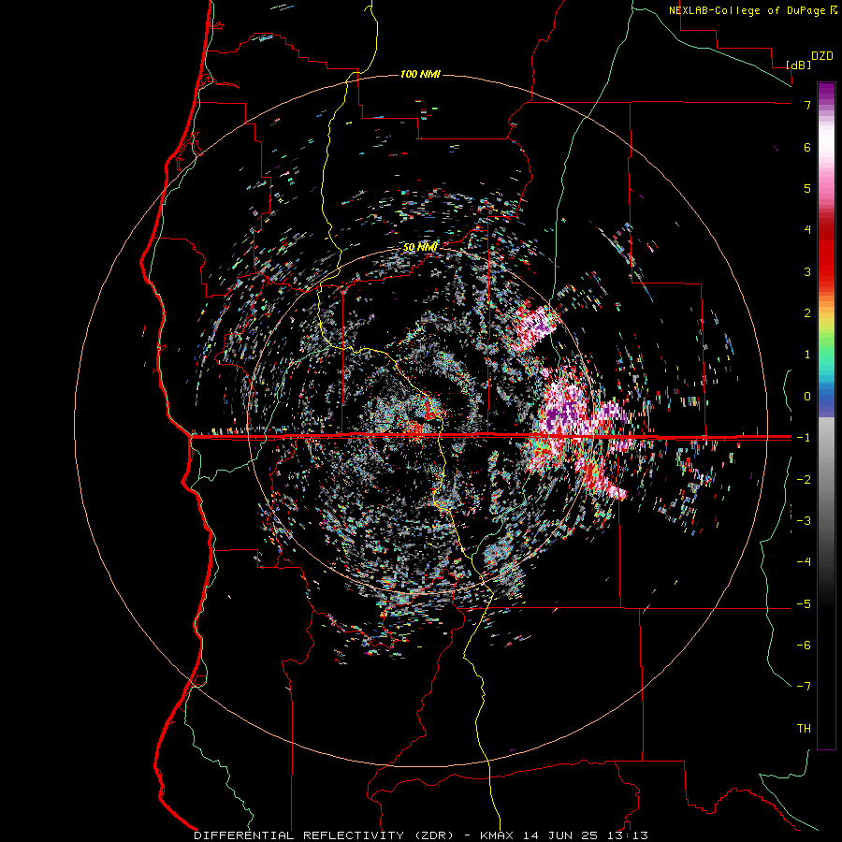Click the DZD label above the color scale
Screen dimensions: 842x842
point(822,56)
